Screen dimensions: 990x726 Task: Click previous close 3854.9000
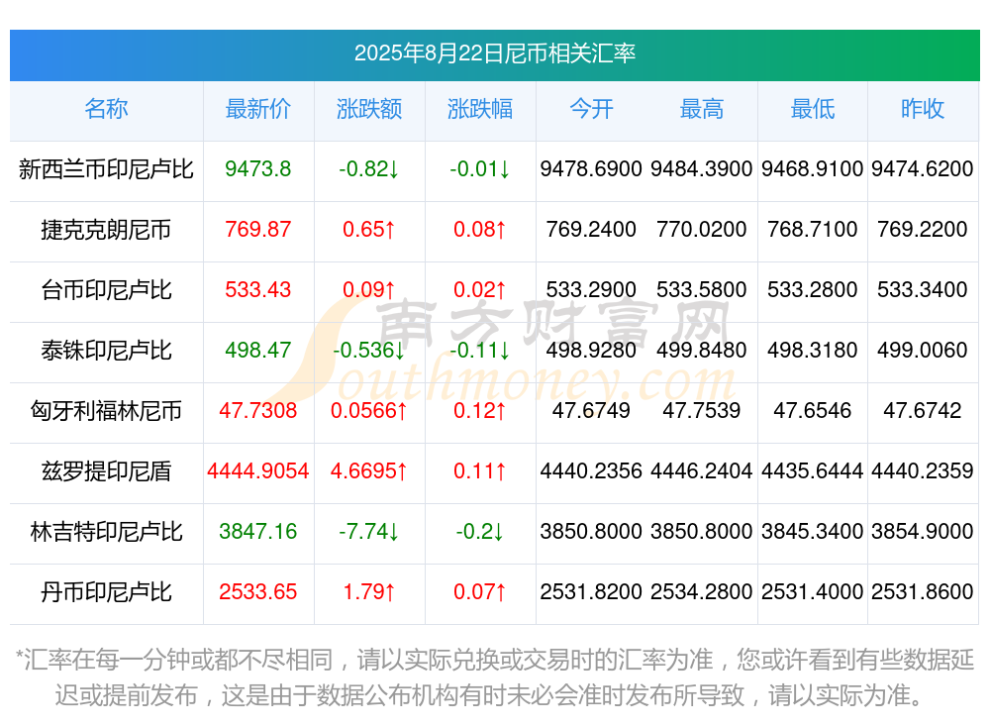[x=923, y=531]
